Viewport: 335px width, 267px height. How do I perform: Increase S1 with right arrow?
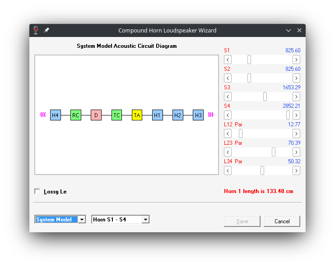coord(296,60)
